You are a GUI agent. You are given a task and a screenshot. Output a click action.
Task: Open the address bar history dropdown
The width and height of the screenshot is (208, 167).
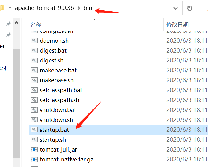click(176, 8)
